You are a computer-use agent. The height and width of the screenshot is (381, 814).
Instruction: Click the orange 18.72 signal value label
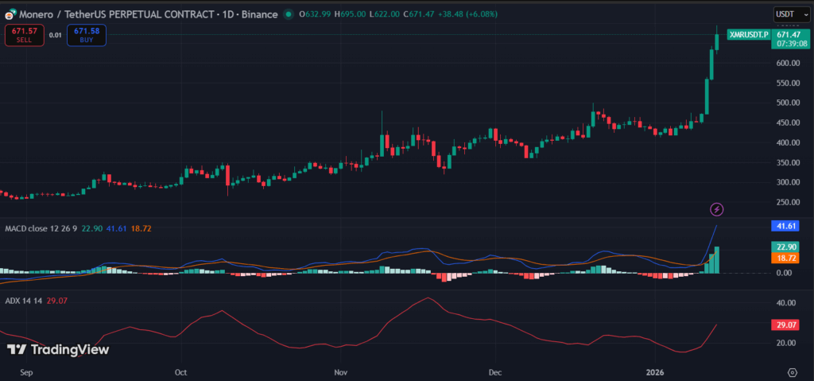point(788,259)
